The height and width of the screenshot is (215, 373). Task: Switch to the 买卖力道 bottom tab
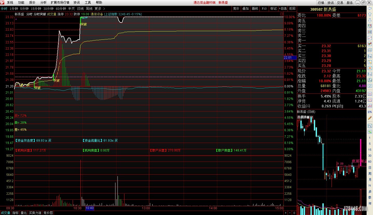35,213
